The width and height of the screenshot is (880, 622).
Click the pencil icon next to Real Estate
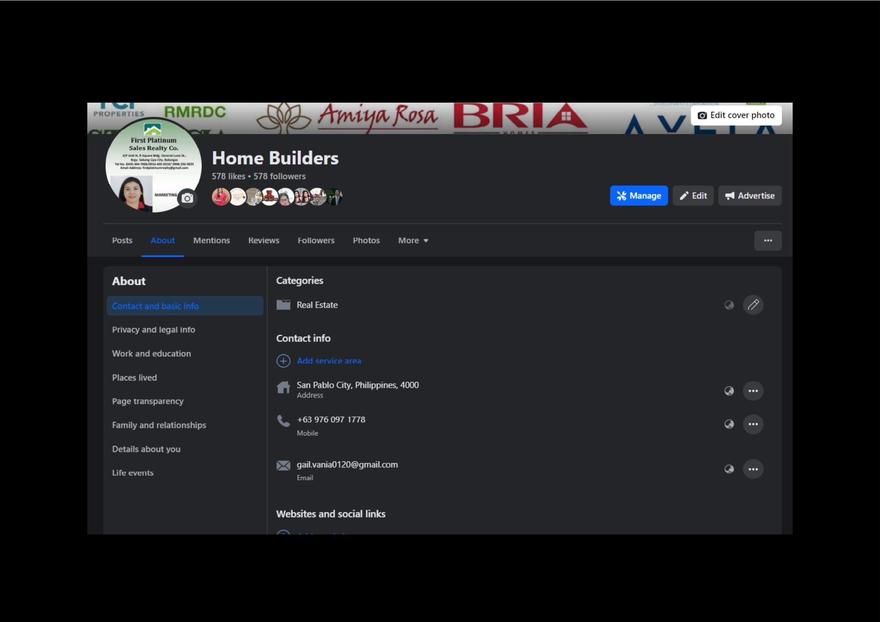pos(753,305)
